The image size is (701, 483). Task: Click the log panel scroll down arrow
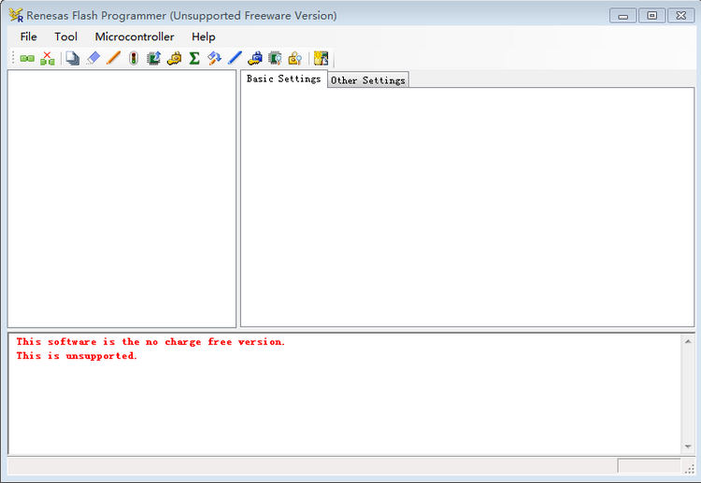point(688,447)
